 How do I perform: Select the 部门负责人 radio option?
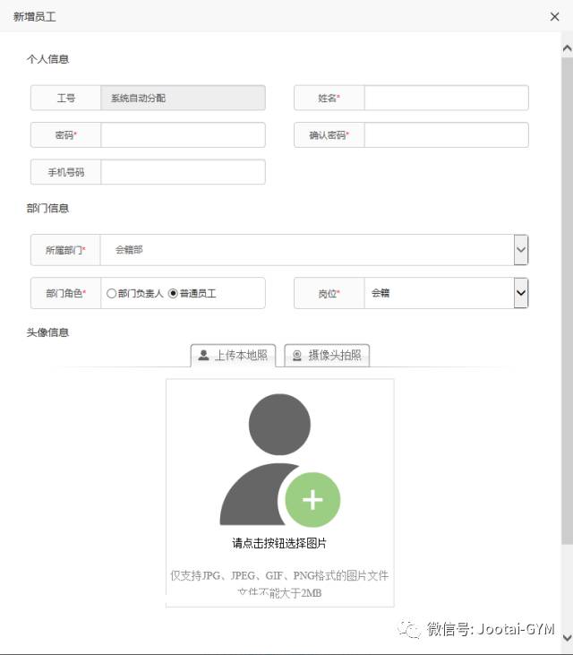tap(111, 293)
